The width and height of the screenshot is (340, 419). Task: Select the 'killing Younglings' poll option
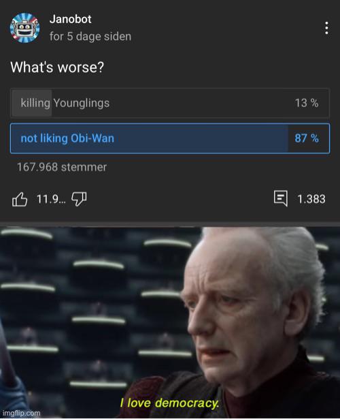pyautogui.click(x=170, y=103)
